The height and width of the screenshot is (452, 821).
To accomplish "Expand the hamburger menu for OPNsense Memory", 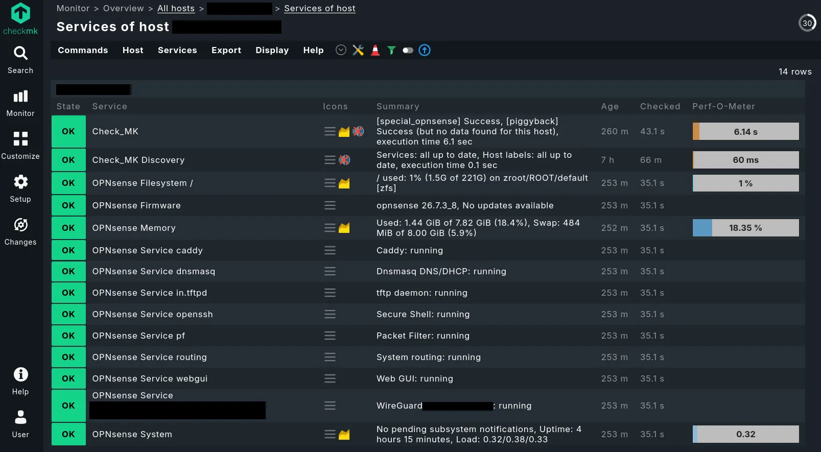I will [330, 228].
